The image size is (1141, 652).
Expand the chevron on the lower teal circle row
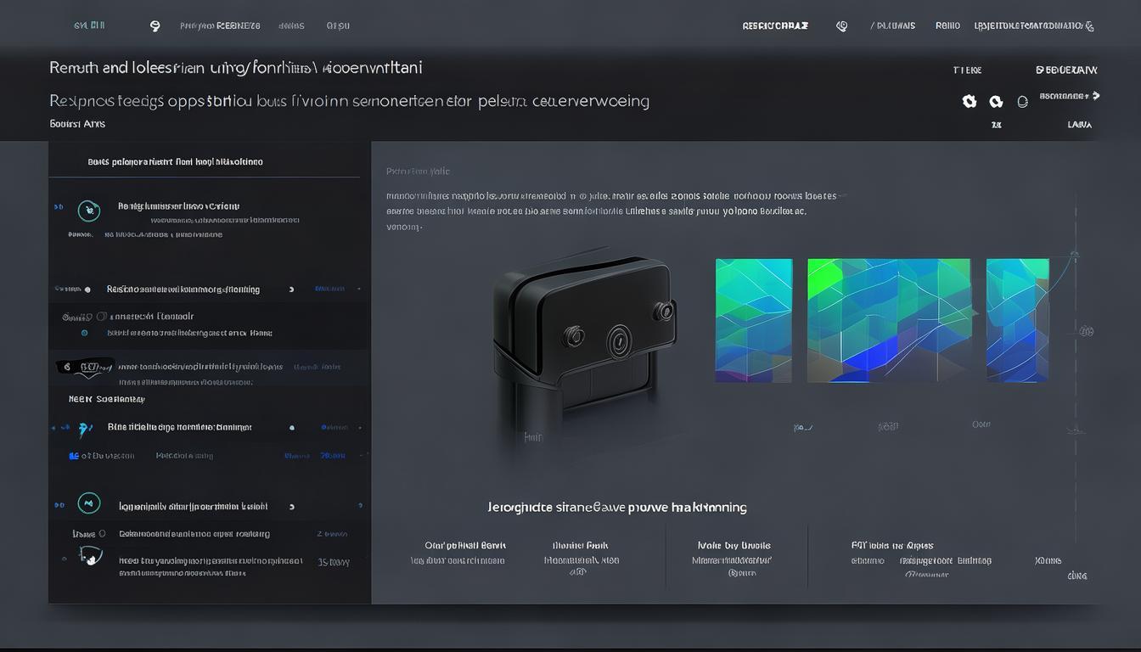pos(292,507)
